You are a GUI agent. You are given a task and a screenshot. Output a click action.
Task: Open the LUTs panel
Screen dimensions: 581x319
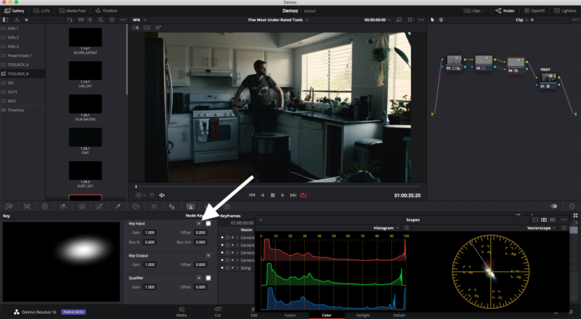tap(41, 11)
